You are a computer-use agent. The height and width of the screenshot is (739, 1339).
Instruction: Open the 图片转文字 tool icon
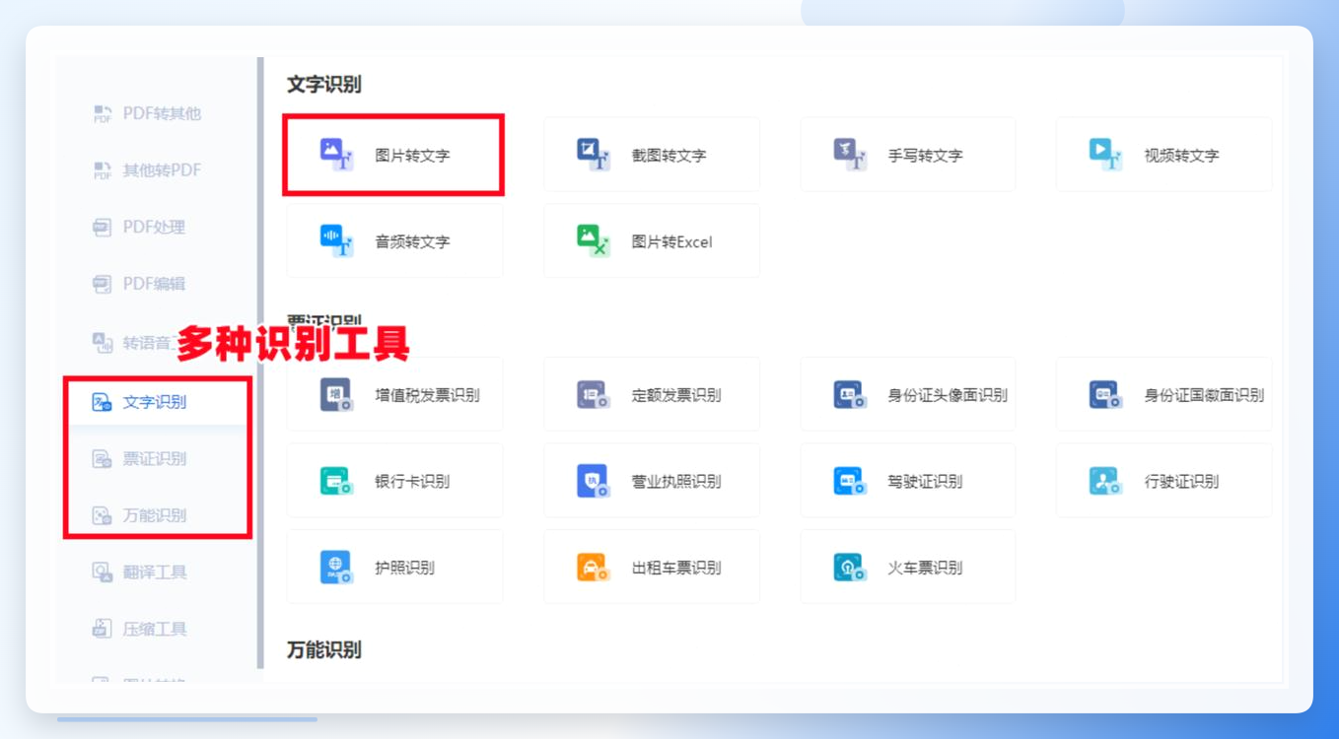click(337, 155)
